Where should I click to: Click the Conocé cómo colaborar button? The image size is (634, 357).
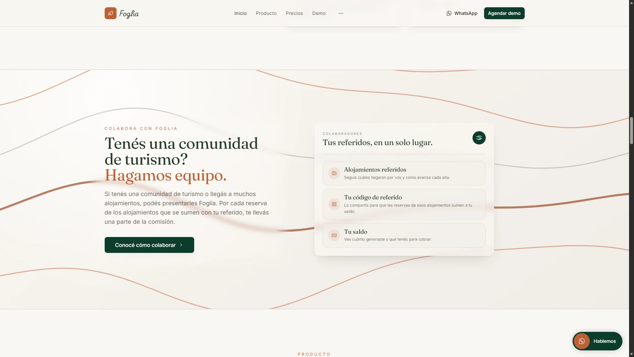[x=149, y=245]
